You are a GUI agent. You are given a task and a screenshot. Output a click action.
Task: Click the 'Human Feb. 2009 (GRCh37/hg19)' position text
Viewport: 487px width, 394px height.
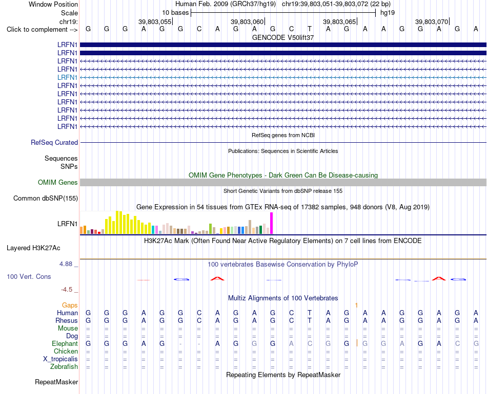[226, 4]
